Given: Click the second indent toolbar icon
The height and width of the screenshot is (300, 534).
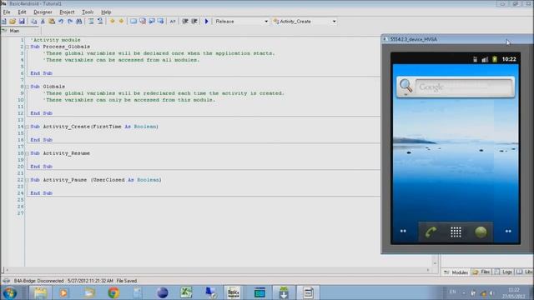Looking at the screenshot, I should pyautogui.click(x=194, y=22).
